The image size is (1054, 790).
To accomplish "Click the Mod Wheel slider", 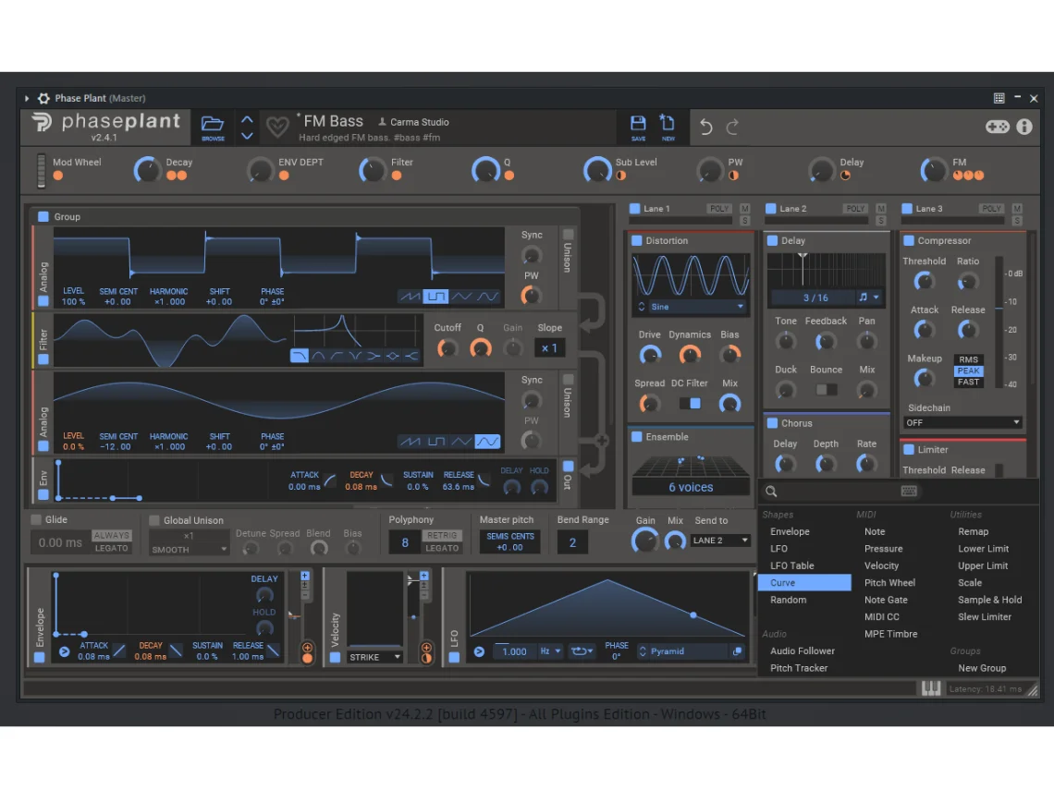I will pos(41,170).
